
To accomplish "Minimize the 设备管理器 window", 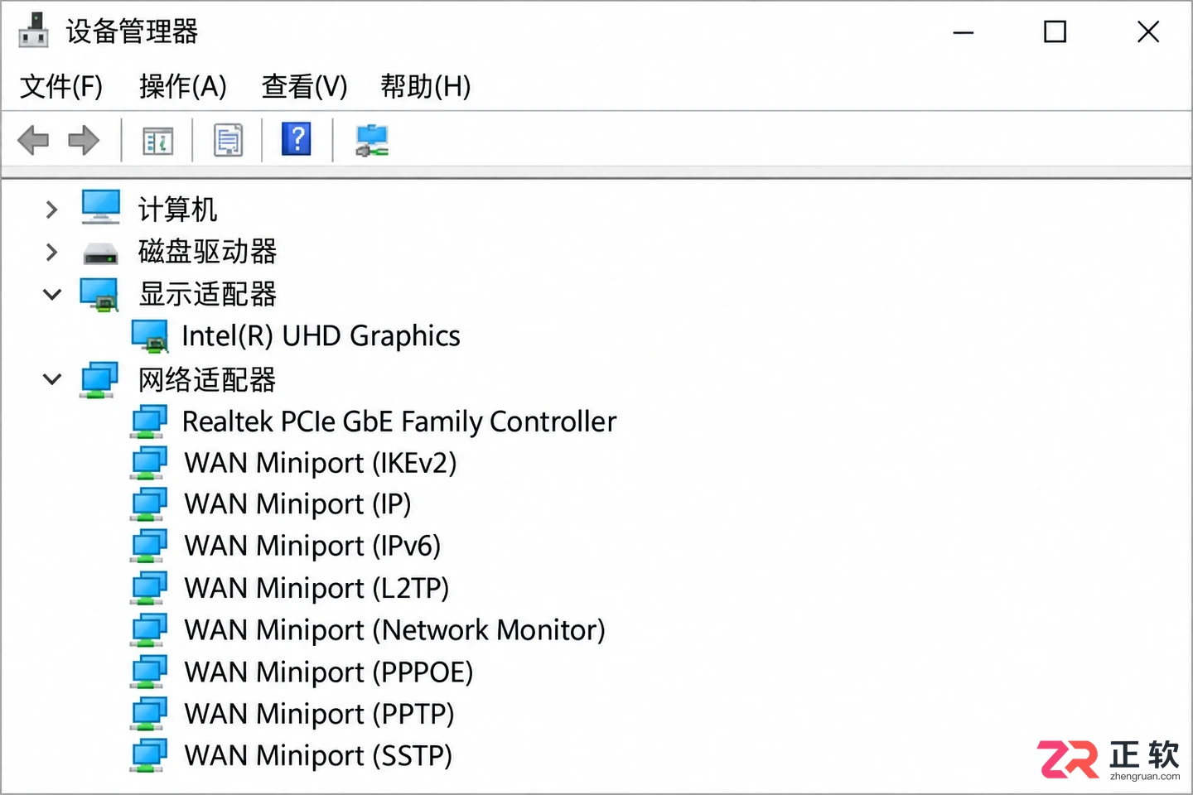I will 963,32.
